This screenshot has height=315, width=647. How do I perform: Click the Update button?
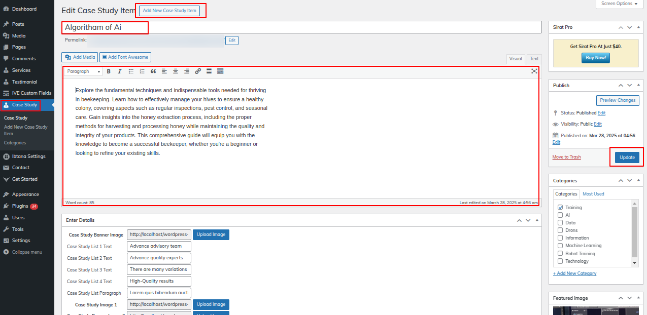click(627, 158)
